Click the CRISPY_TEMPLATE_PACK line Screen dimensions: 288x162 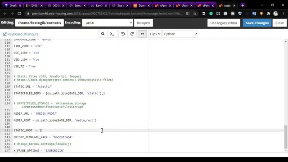(43, 137)
